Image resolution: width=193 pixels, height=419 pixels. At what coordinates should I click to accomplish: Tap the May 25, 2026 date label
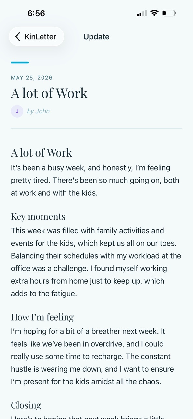[32, 78]
